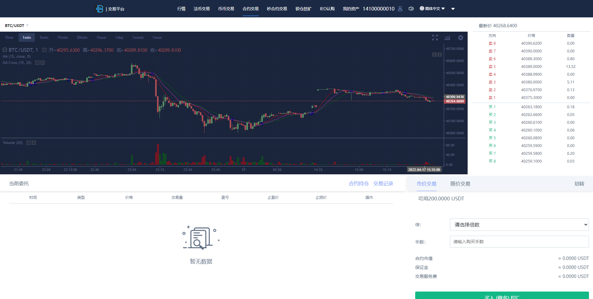Remove the MA Cross indicator
Image resolution: width=593 pixels, height=299 pixels.
click(x=43, y=63)
